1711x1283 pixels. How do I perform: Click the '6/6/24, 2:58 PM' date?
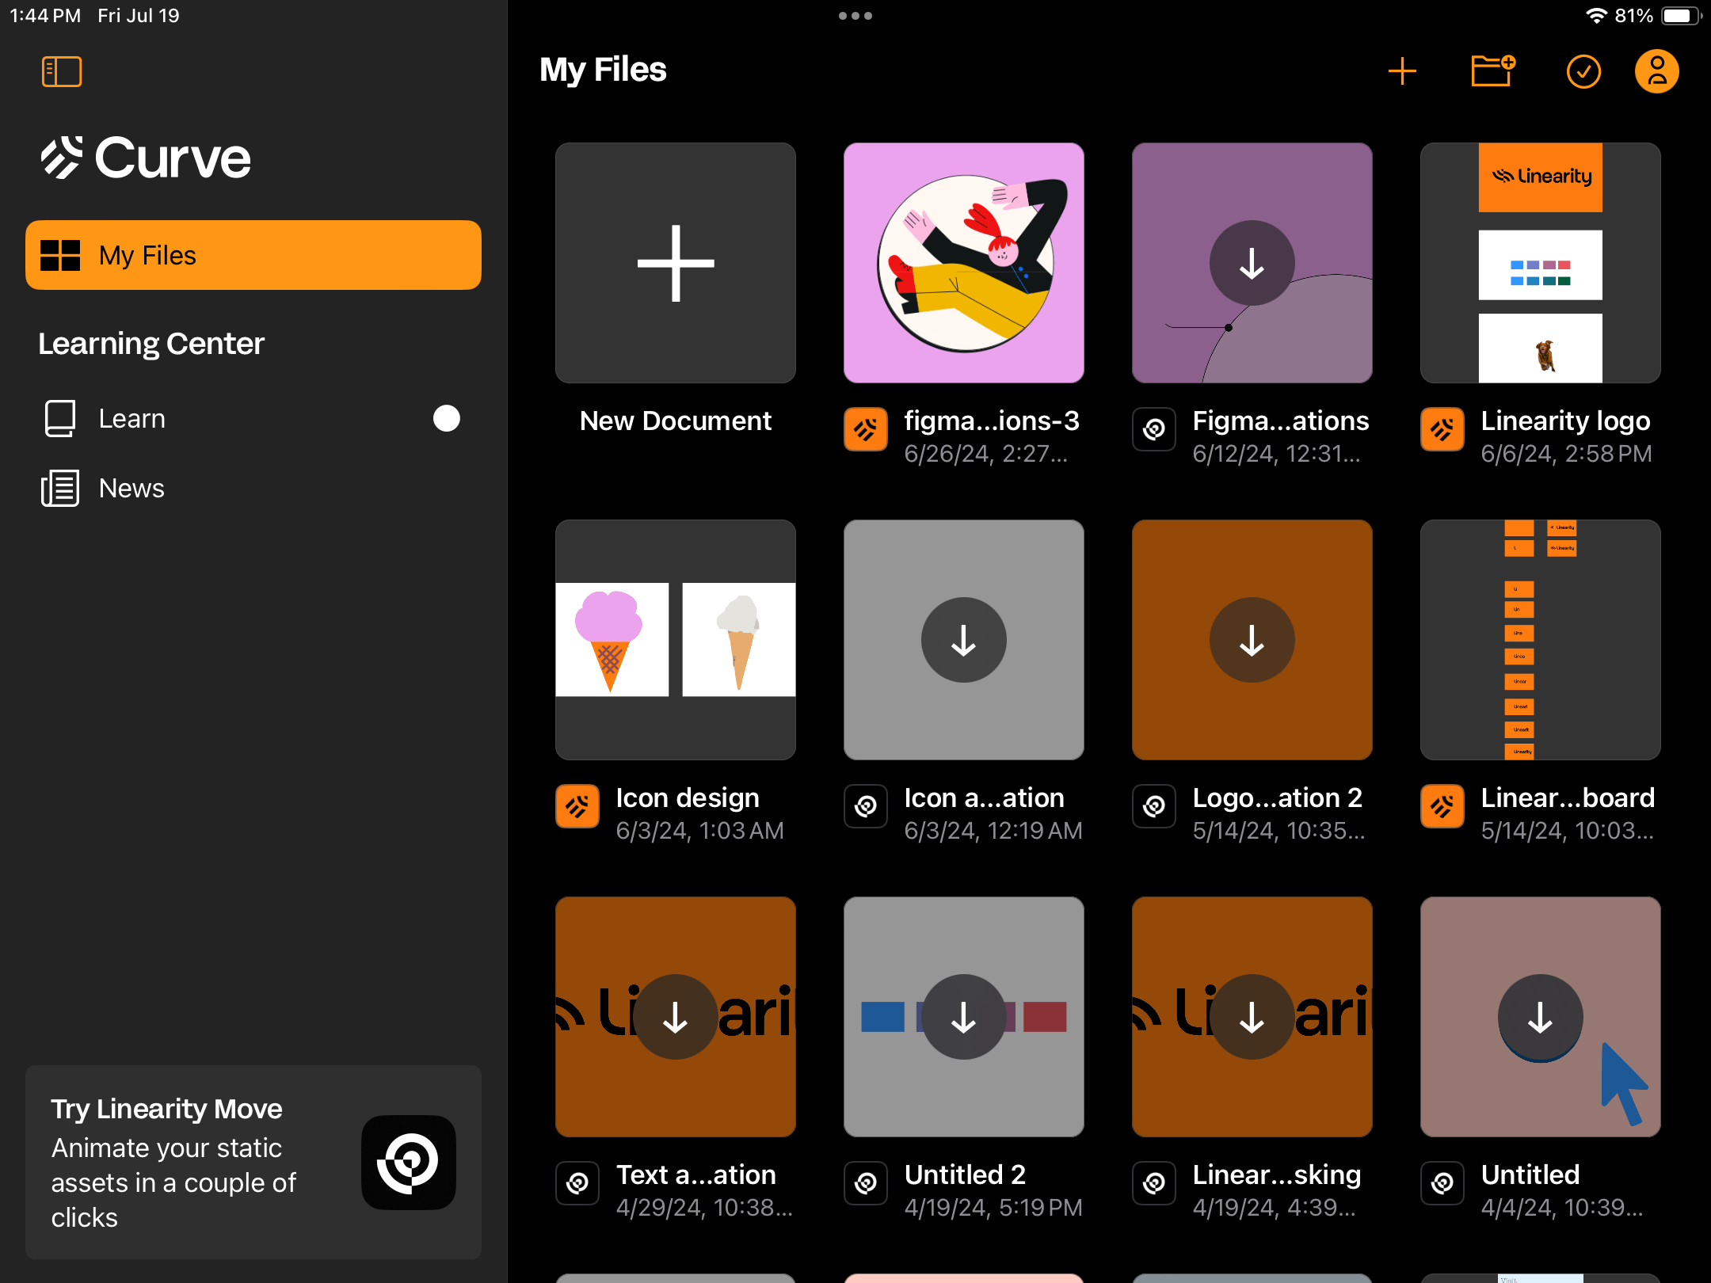coord(1567,454)
